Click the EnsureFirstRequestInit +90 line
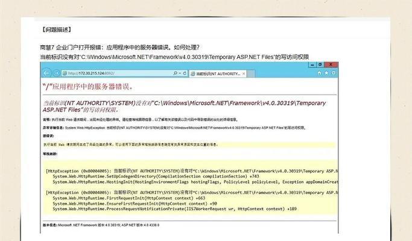 (x=135, y=204)
